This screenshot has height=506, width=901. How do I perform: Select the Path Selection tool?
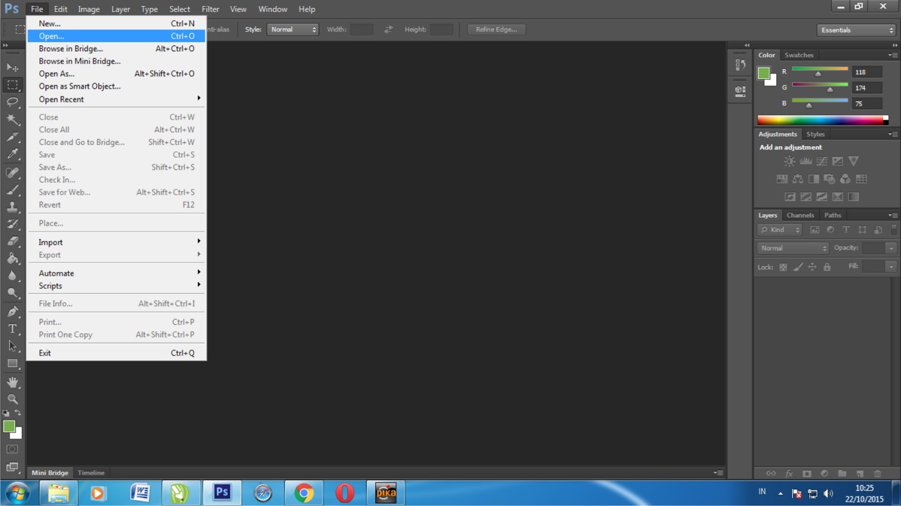[12, 346]
